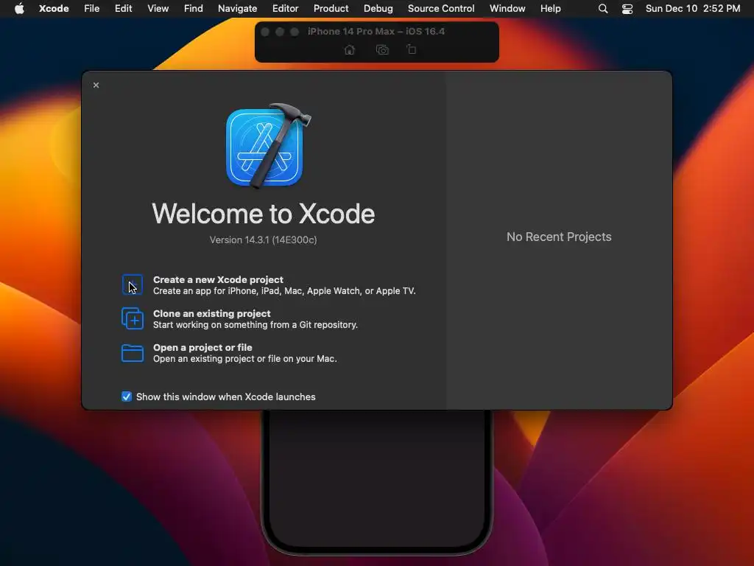The image size is (754, 566).
Task: Click Create an app for iPhone description text
Action: point(284,290)
